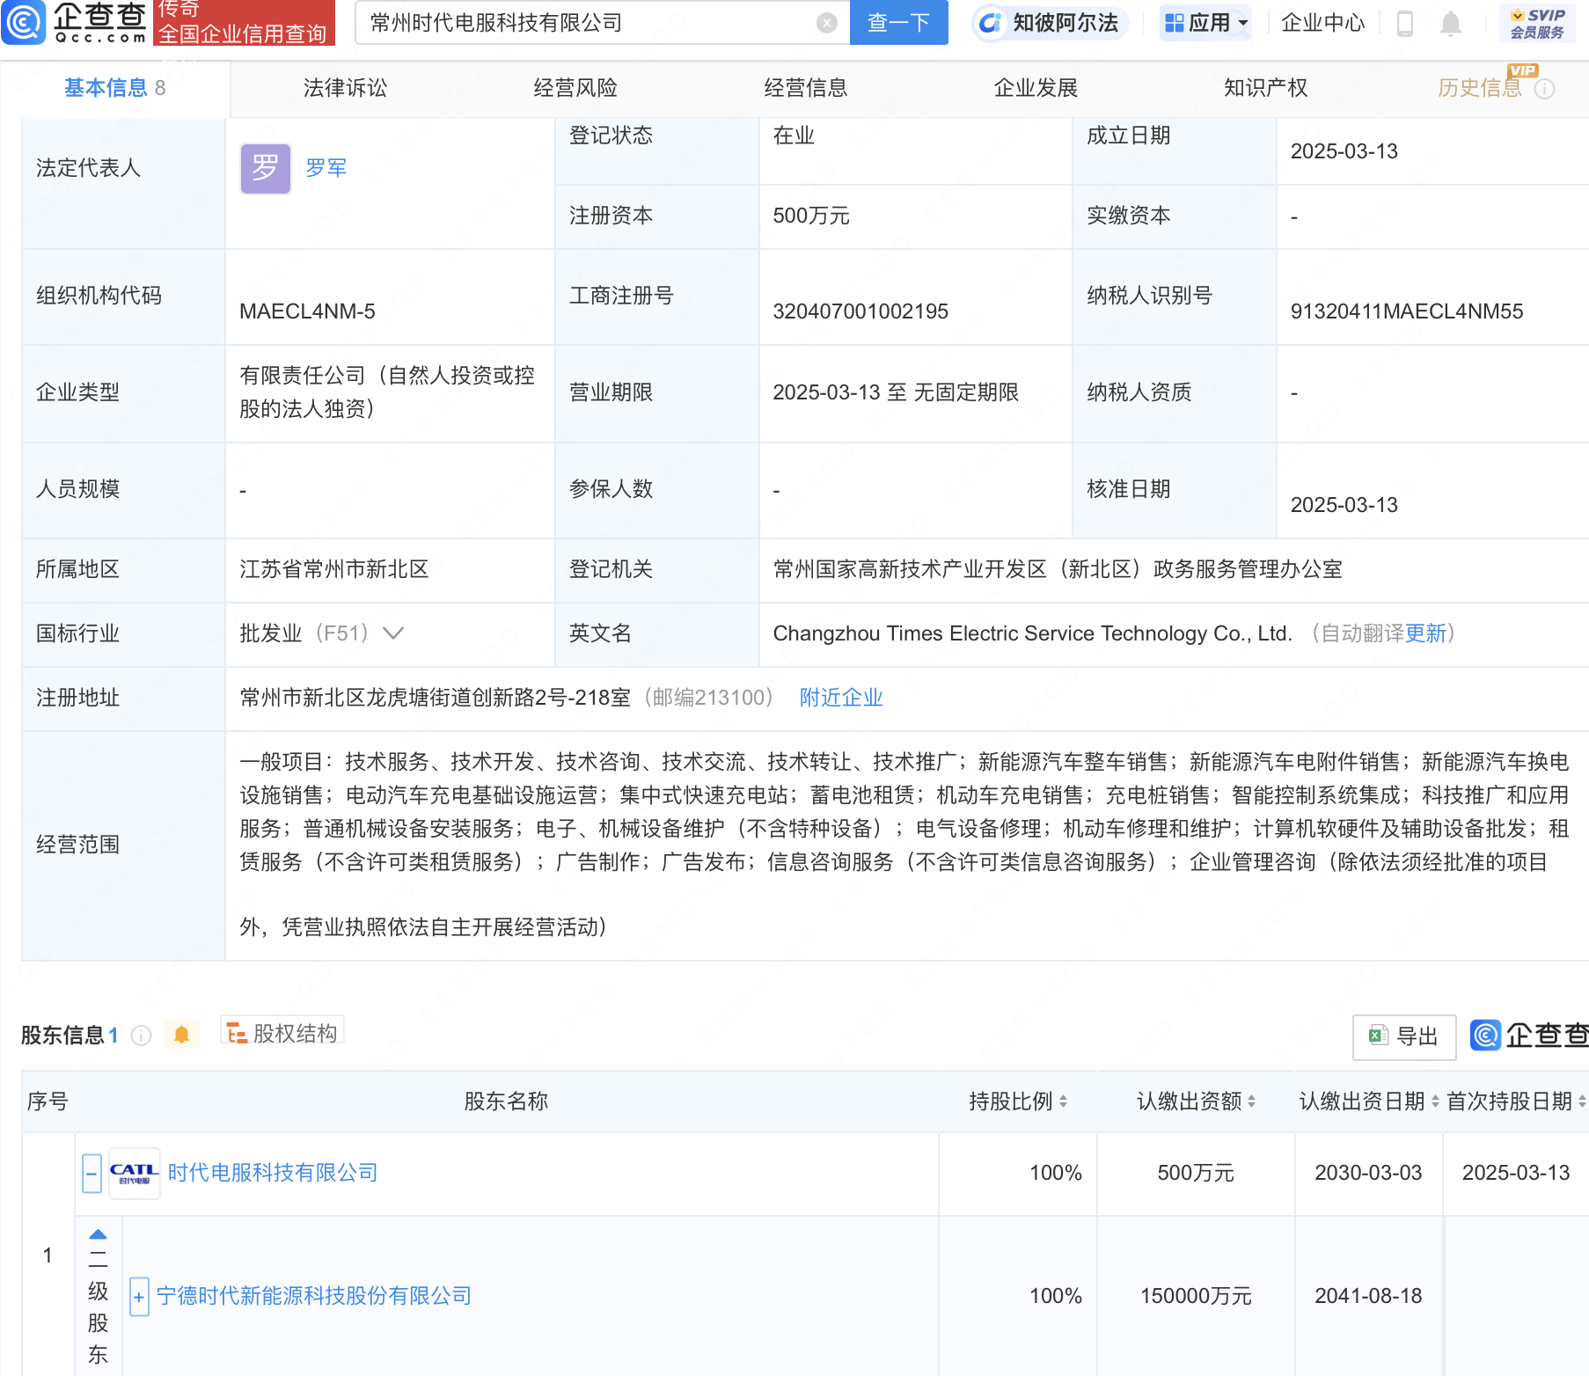Click taxpayer ID 91320411MAECL4NM55
This screenshot has width=1589, height=1376.
pyautogui.click(x=1406, y=311)
